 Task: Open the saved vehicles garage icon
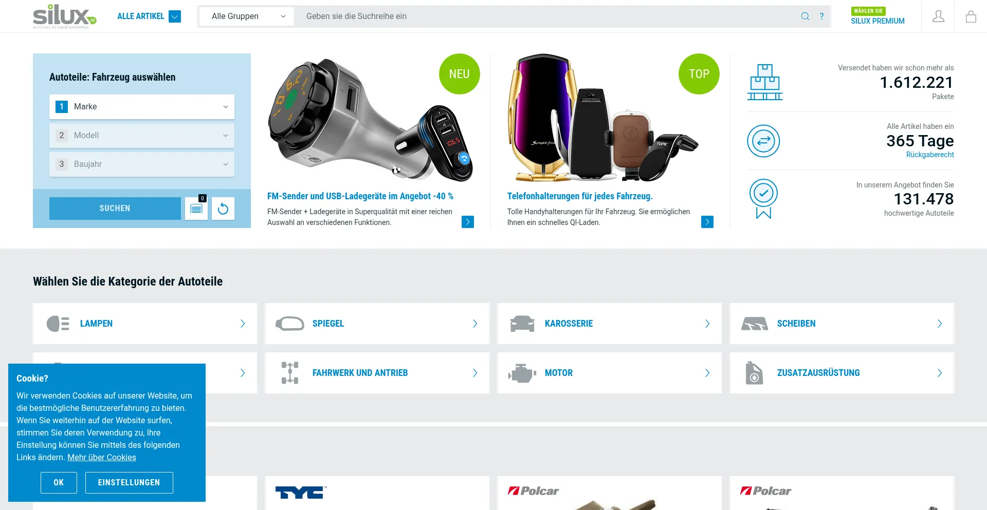pos(196,209)
